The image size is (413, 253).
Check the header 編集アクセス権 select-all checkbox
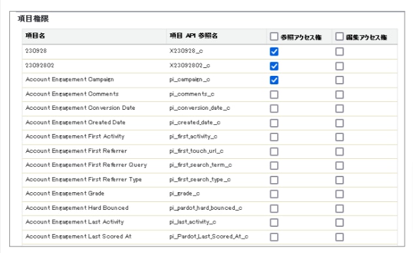[340, 37]
